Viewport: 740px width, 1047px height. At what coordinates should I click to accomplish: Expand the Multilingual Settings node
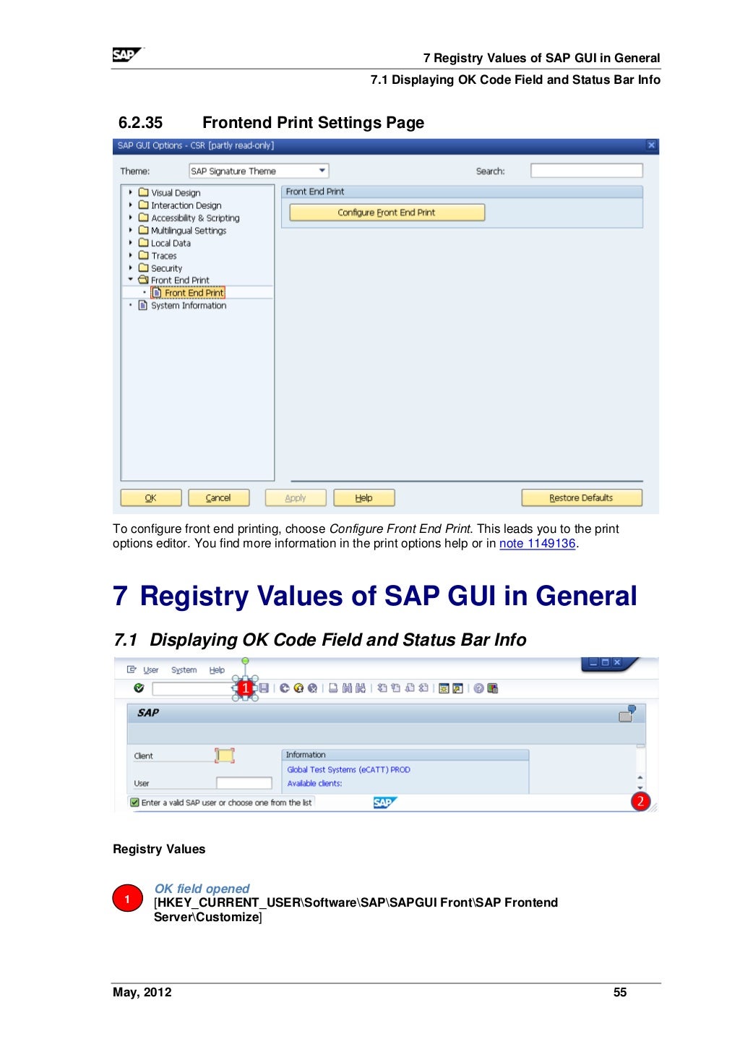131,230
